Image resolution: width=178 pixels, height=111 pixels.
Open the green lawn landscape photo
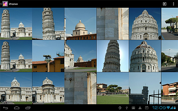113,88
